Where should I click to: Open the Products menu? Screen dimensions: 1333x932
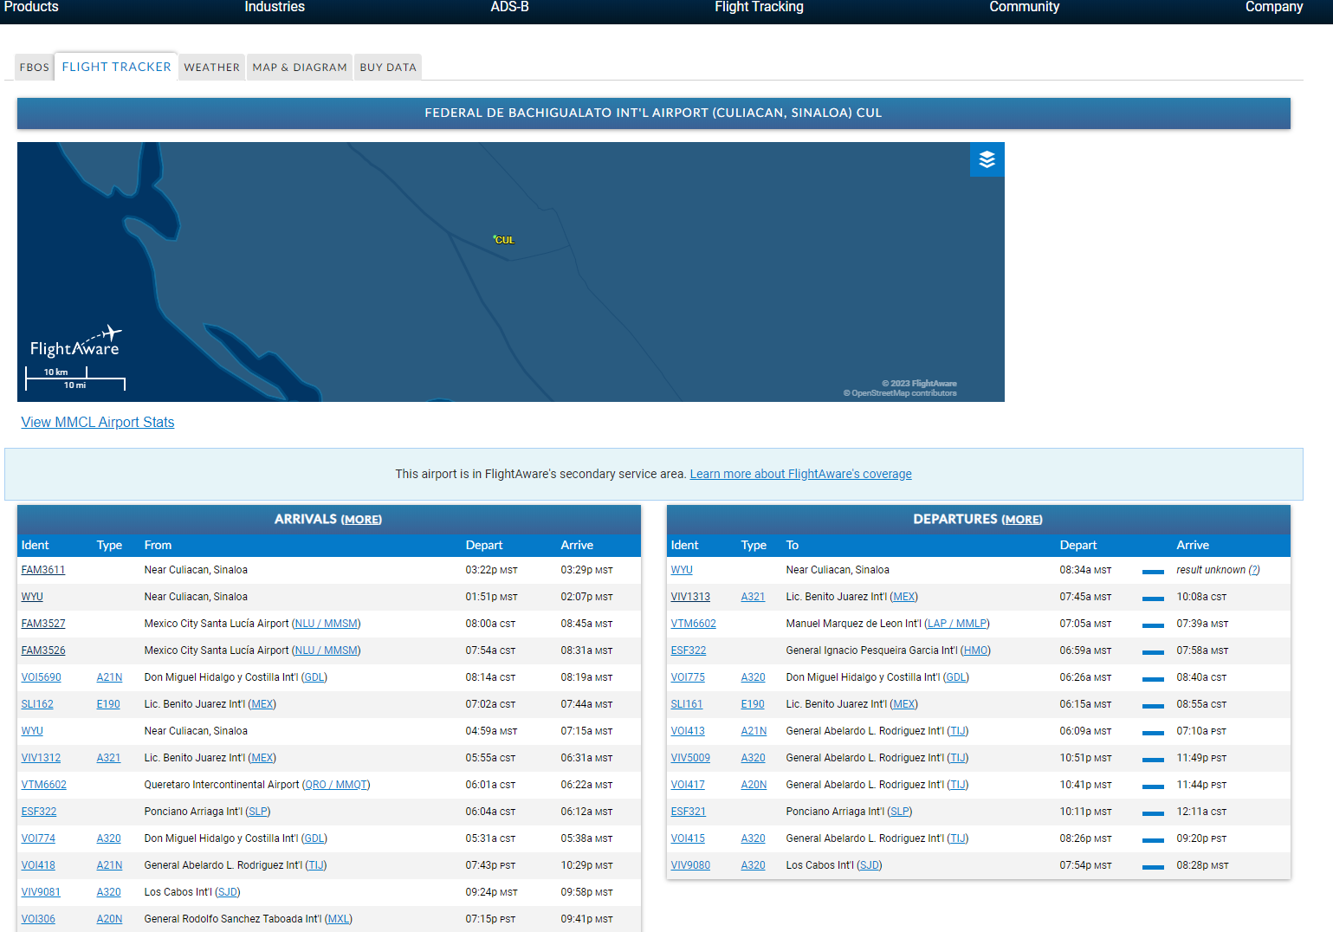[31, 7]
